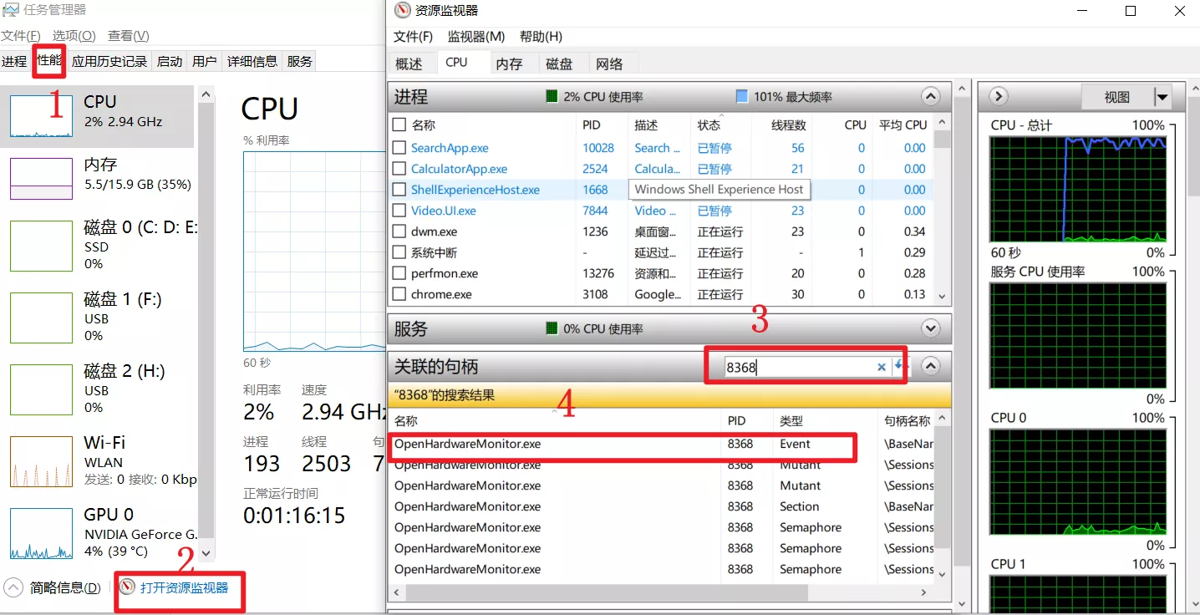Open the 监视器(M) menu
Screen dimensions: 1200x615
click(476, 37)
